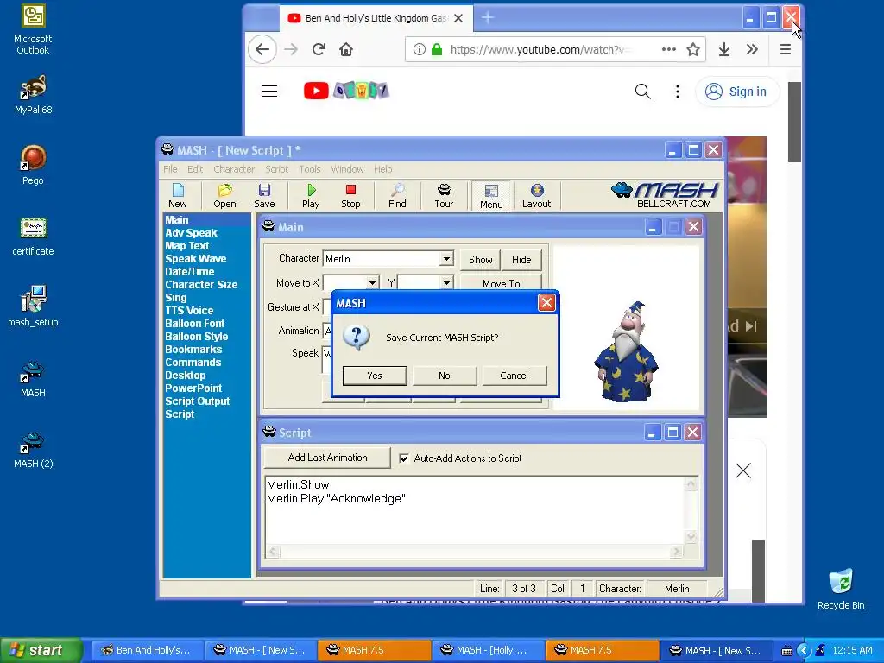This screenshot has width=884, height=663.
Task: Click the browser downloads arrow icon
Action: pos(724,49)
